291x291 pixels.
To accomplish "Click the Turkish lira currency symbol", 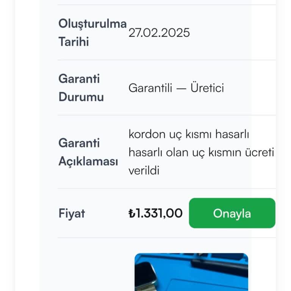I will [x=132, y=214].
